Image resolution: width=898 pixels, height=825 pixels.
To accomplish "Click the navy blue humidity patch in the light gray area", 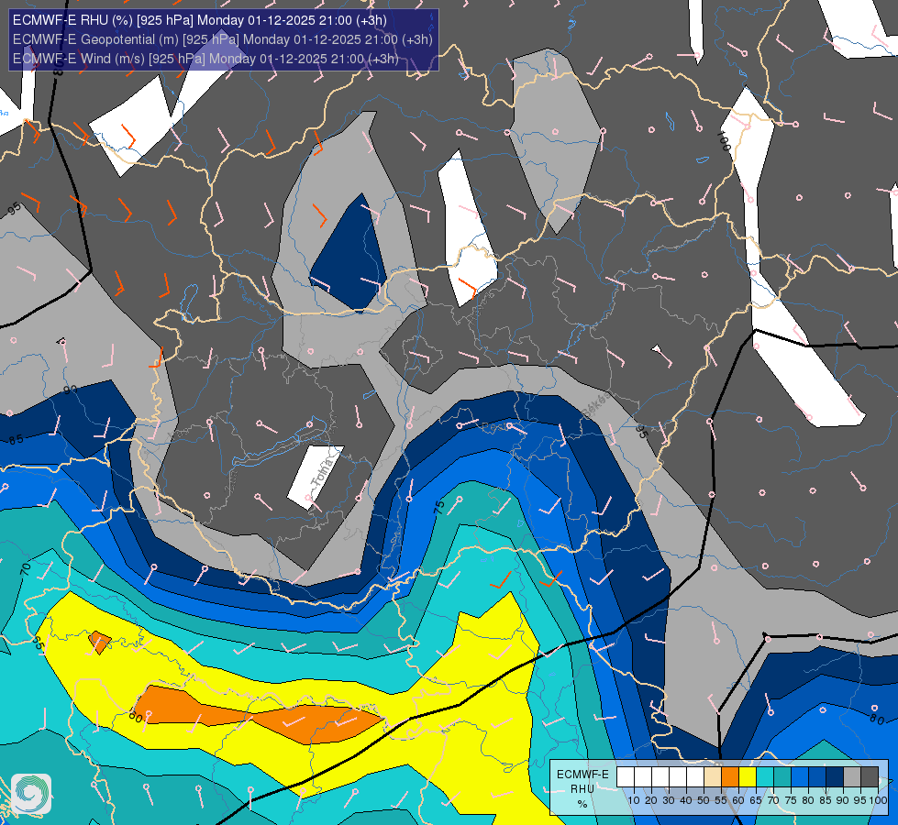I will [349, 254].
